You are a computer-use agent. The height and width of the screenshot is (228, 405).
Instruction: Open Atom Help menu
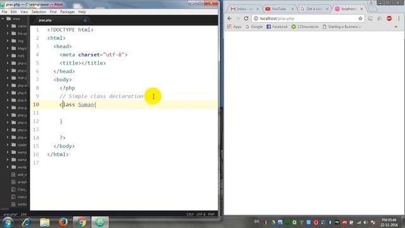[82, 12]
